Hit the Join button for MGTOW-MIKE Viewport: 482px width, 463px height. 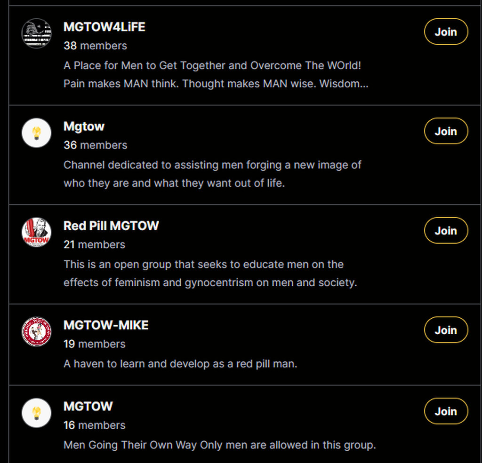tap(446, 330)
